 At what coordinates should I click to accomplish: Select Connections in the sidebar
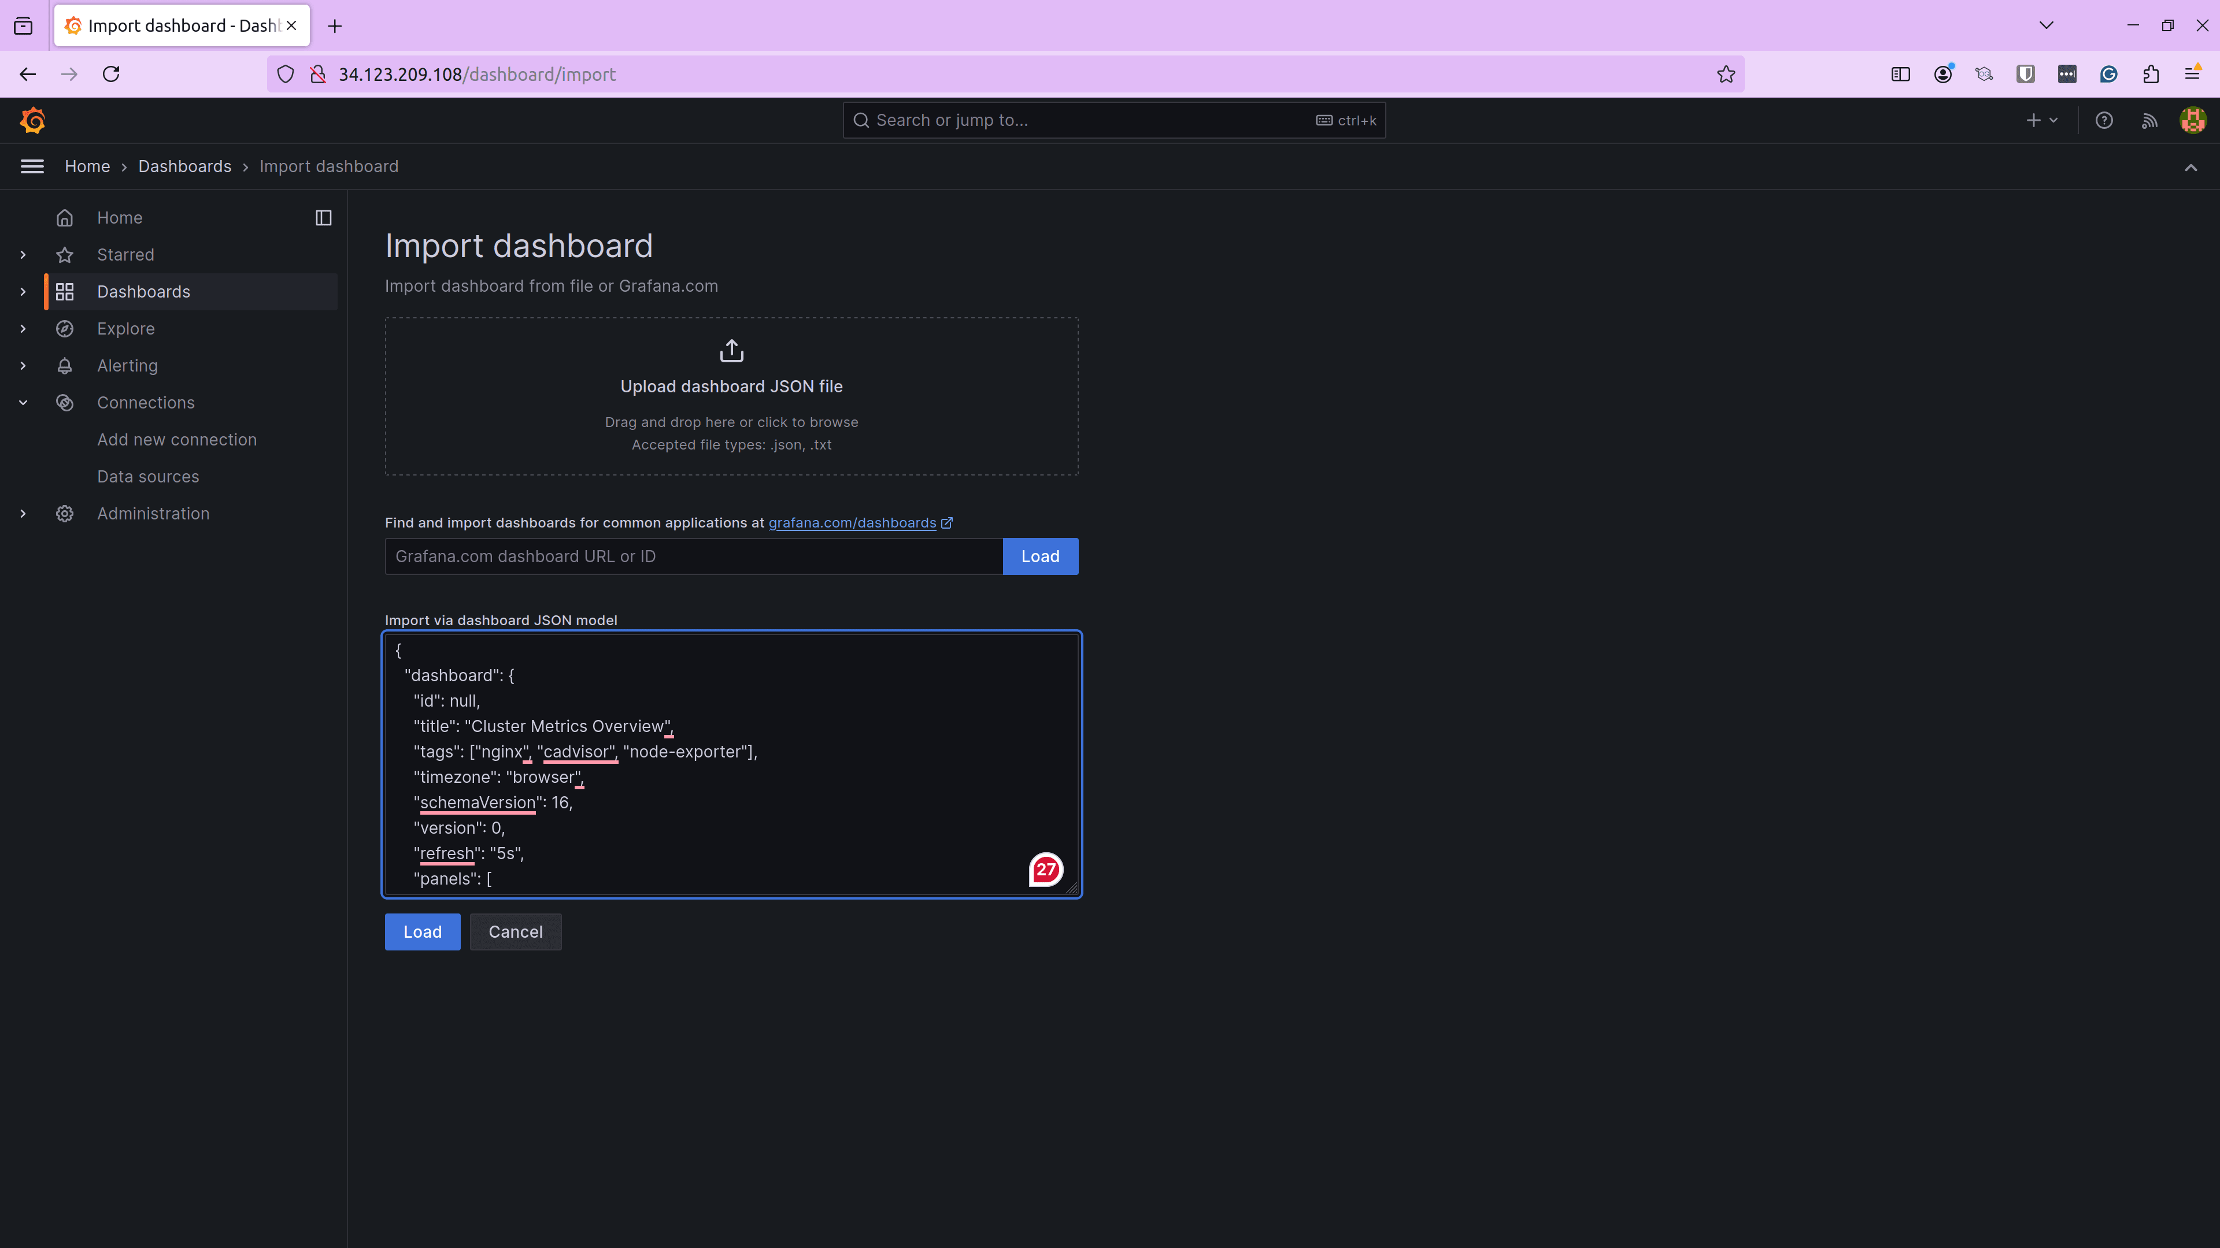pos(146,403)
